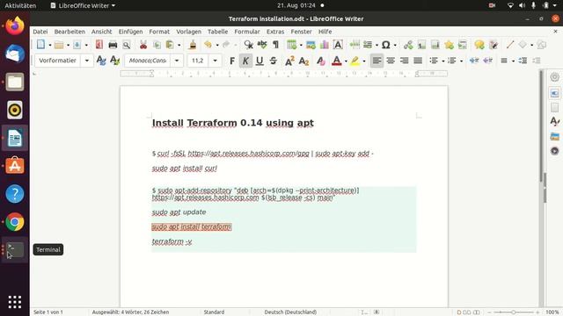Open the Format menu

(159, 32)
